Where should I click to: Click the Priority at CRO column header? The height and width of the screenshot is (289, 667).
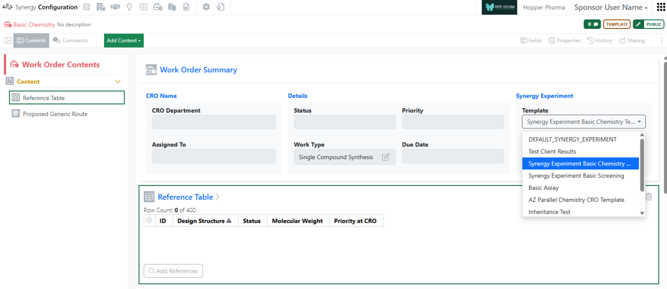[356, 221]
